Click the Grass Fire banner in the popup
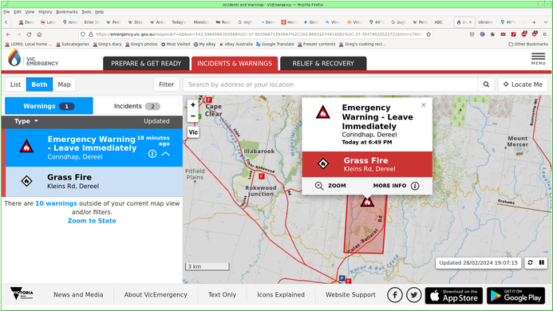Viewport: 553px width, 311px height. [x=367, y=164]
